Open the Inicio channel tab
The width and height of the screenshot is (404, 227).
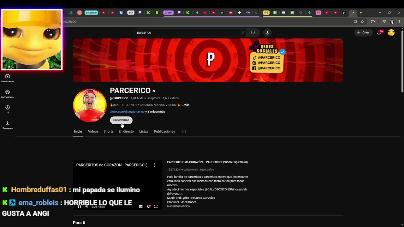pyautogui.click(x=78, y=131)
